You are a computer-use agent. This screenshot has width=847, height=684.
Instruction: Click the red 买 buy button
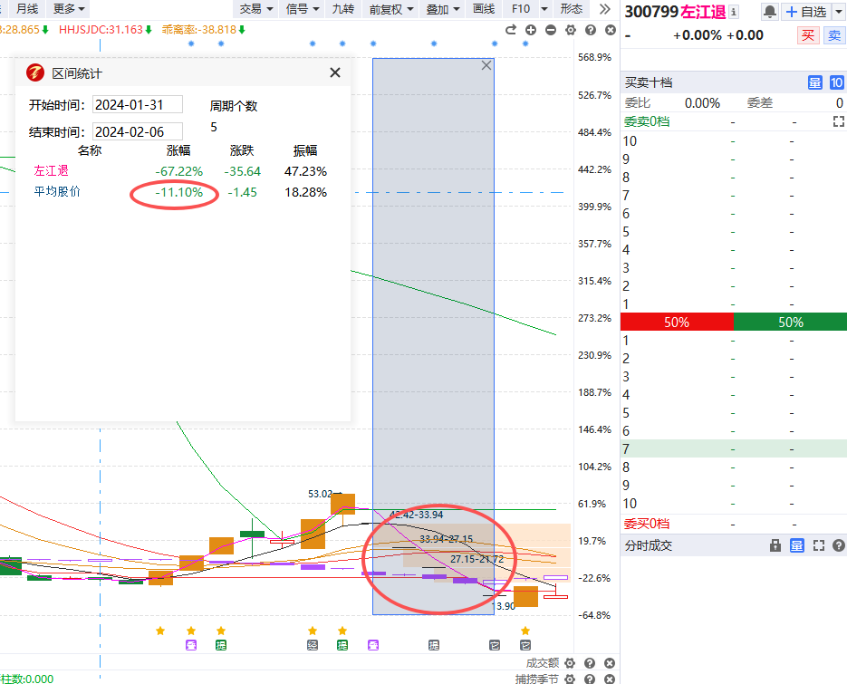[x=808, y=35]
